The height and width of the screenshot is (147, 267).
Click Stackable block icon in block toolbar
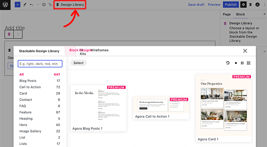pyautogui.click(x=9, y=34)
